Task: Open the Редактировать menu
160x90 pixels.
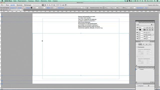Action: click(22, 1)
